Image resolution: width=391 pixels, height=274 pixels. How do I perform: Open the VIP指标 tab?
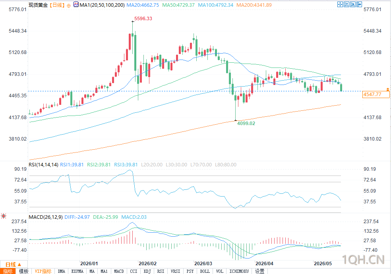tap(43, 271)
